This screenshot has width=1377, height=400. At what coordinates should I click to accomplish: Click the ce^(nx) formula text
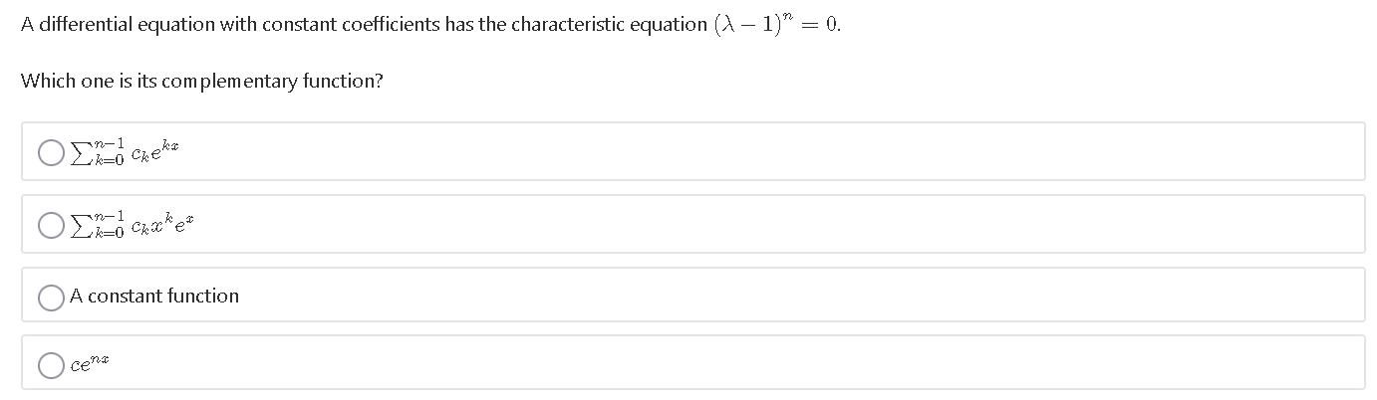(89, 366)
